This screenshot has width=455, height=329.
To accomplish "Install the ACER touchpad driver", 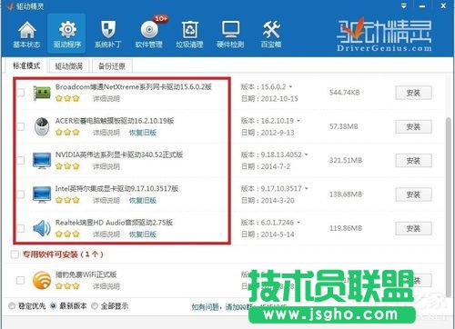I will point(413,127).
